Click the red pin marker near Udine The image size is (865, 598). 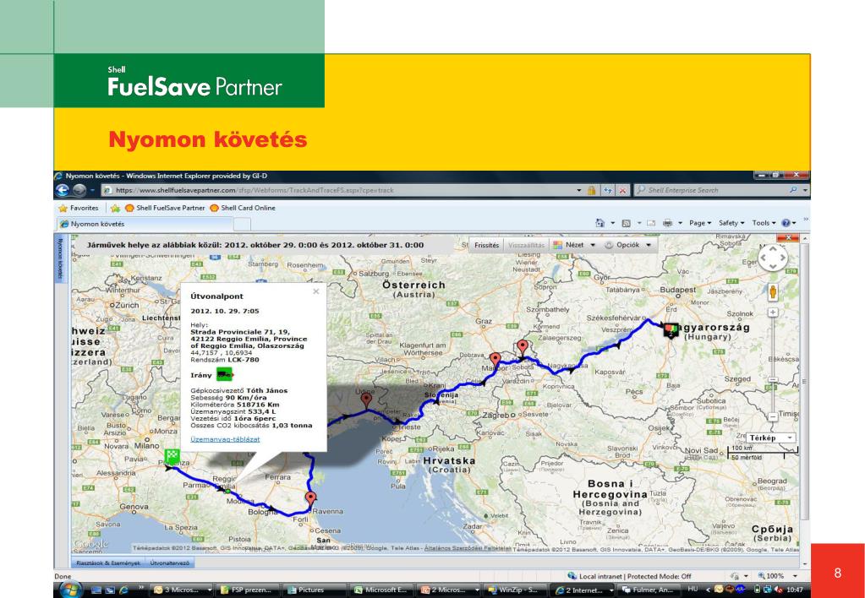tap(366, 400)
